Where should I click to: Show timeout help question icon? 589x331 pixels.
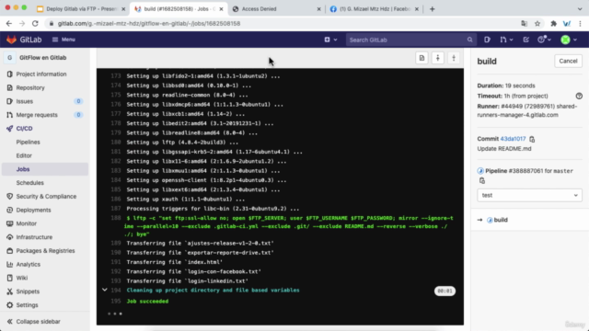(x=579, y=96)
